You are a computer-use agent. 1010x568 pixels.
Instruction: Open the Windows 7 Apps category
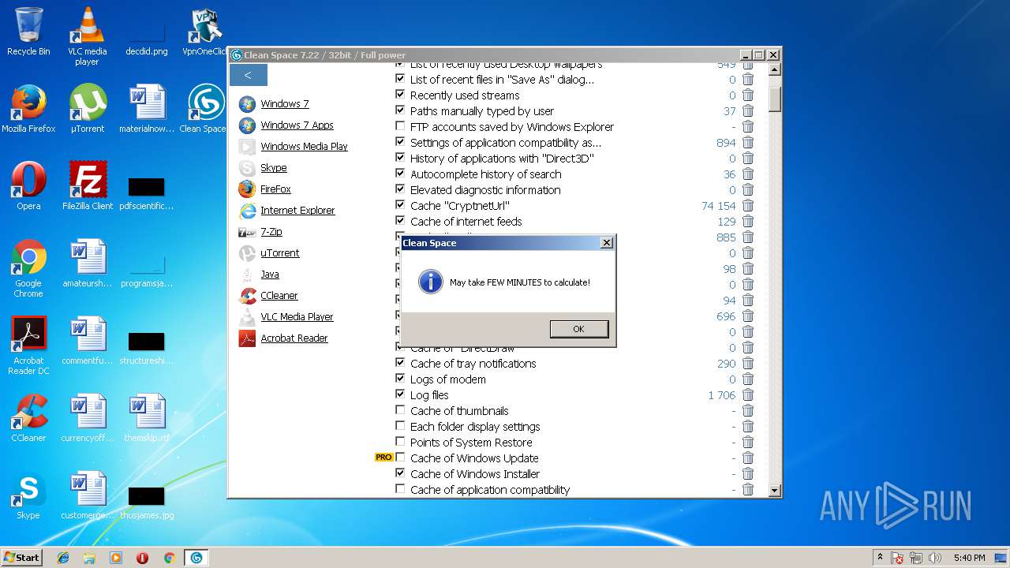(x=297, y=125)
